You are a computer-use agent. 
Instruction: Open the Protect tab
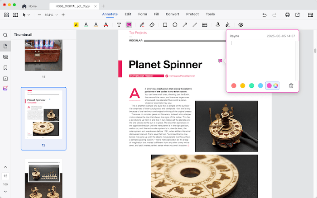(x=192, y=14)
